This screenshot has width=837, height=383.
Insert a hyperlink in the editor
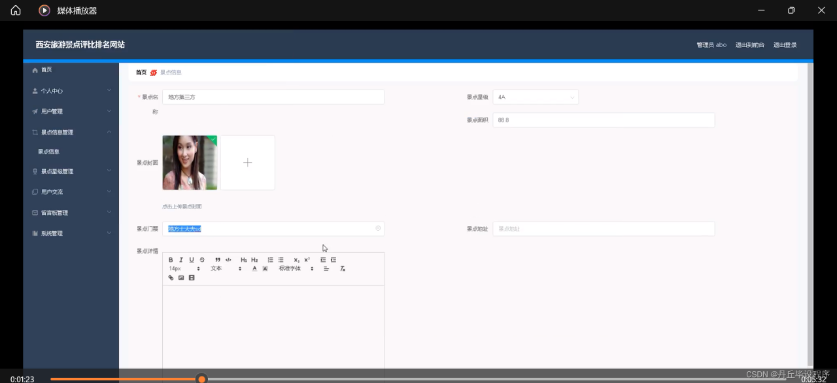click(x=171, y=278)
